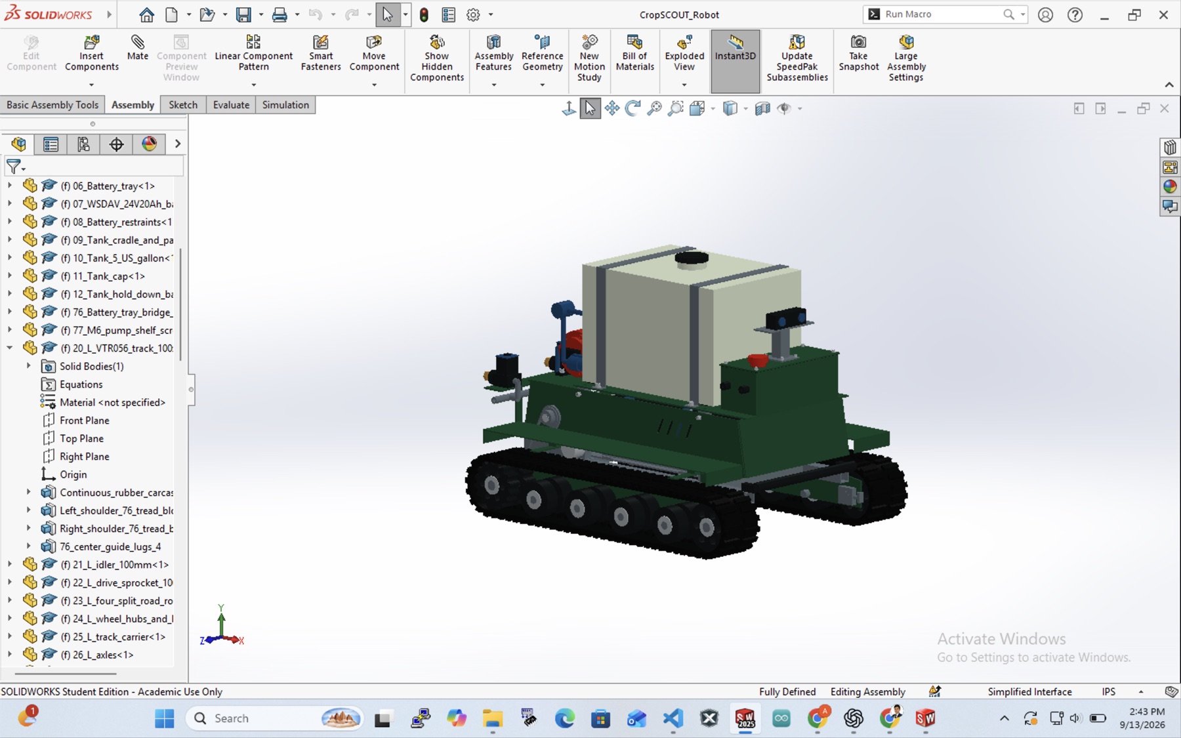Switch to Evaluate tab

tap(231, 105)
